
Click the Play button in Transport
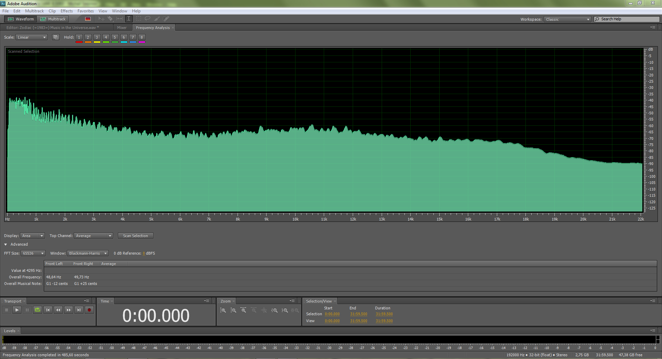(17, 310)
